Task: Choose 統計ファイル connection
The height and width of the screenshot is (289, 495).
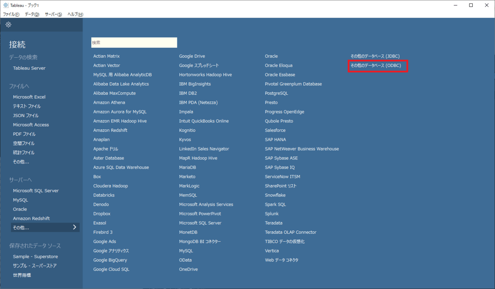Action: tap(24, 153)
